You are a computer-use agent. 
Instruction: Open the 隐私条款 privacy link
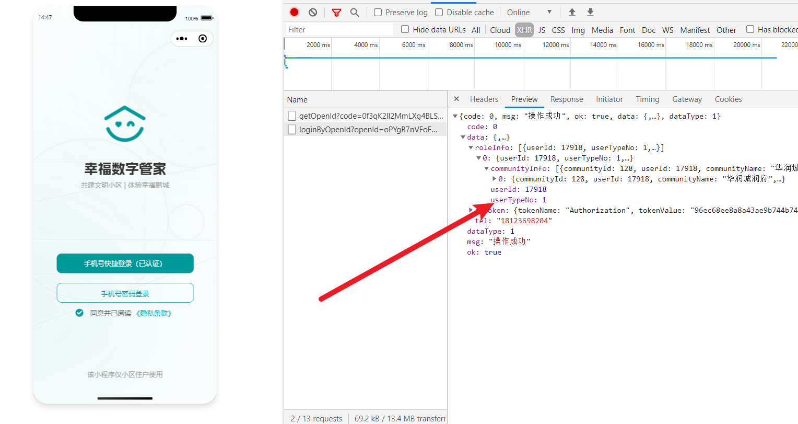click(154, 313)
